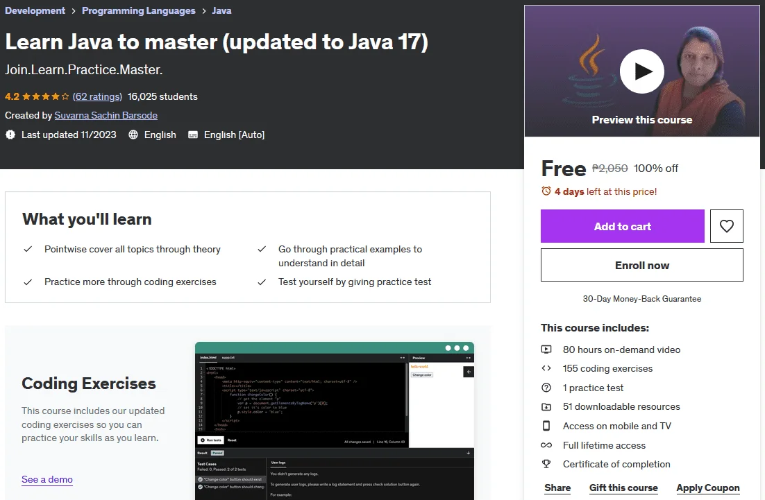Open instructor Suvarna Sachin Barsode profile

point(106,116)
